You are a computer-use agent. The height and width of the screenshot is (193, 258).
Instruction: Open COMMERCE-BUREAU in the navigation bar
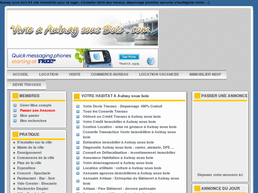[x=109, y=74]
